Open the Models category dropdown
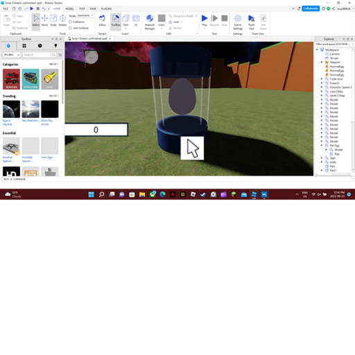Screen dimensions: 355x355 [x=12, y=55]
